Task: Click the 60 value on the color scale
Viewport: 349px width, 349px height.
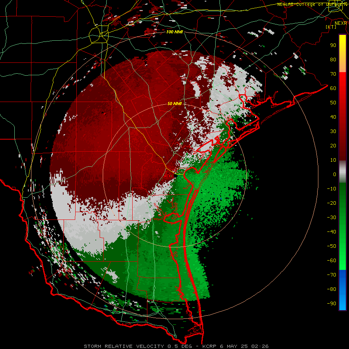Action: 333,88
